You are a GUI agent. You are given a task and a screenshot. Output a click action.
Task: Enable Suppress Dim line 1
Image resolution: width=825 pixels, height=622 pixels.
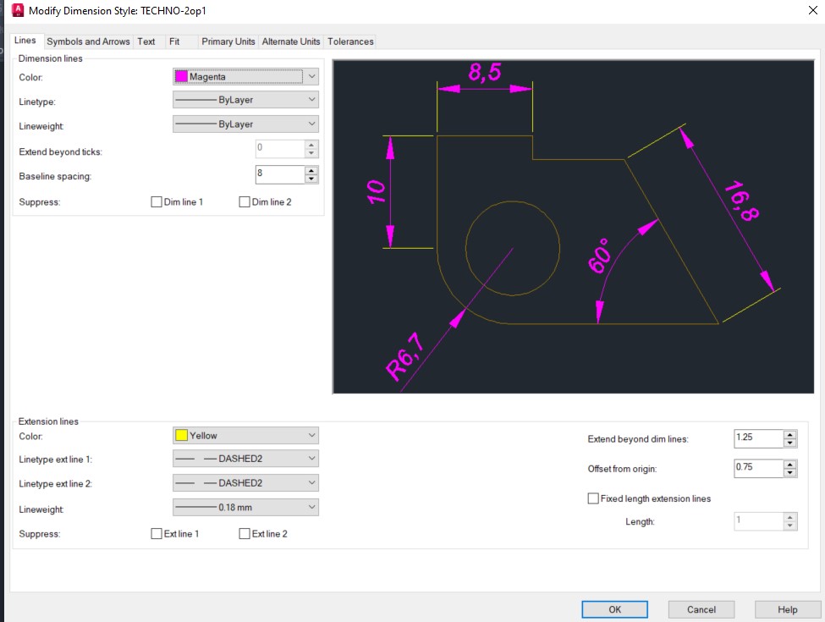point(157,201)
